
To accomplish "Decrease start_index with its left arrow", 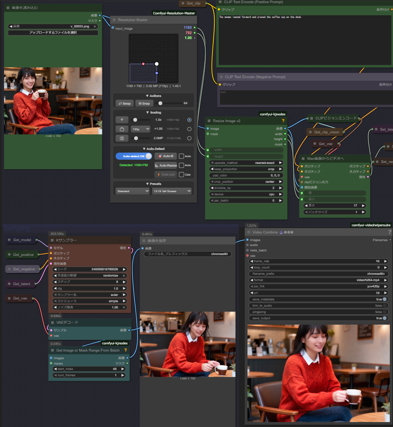I will point(55,369).
